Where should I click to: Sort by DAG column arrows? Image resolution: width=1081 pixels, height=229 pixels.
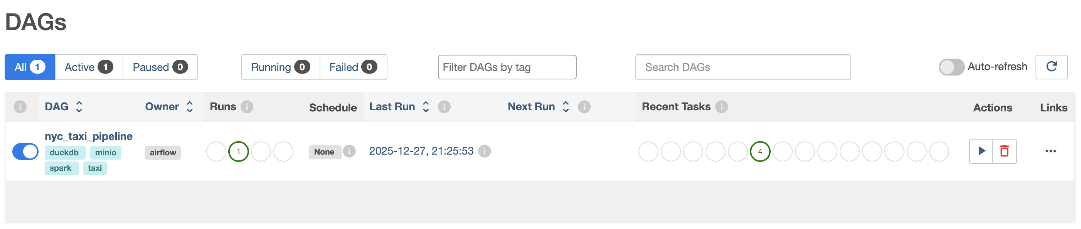point(79,107)
